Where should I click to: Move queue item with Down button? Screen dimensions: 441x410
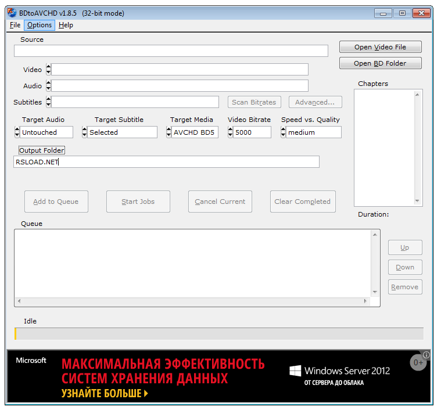click(x=405, y=267)
